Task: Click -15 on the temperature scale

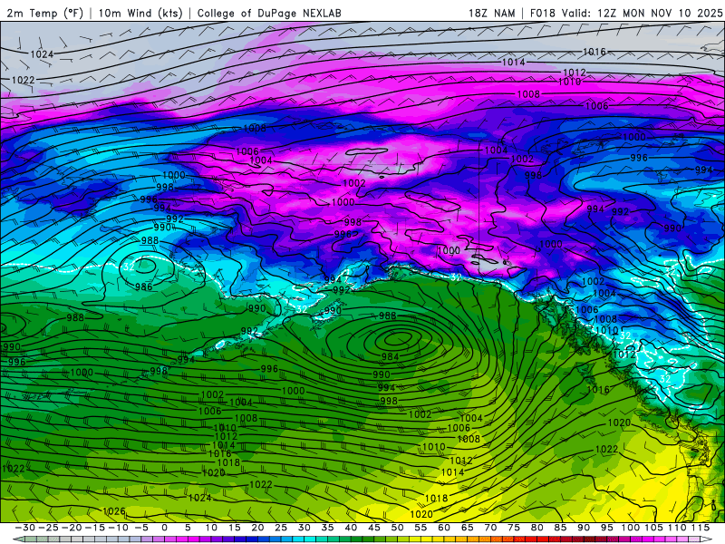Action: [95, 528]
